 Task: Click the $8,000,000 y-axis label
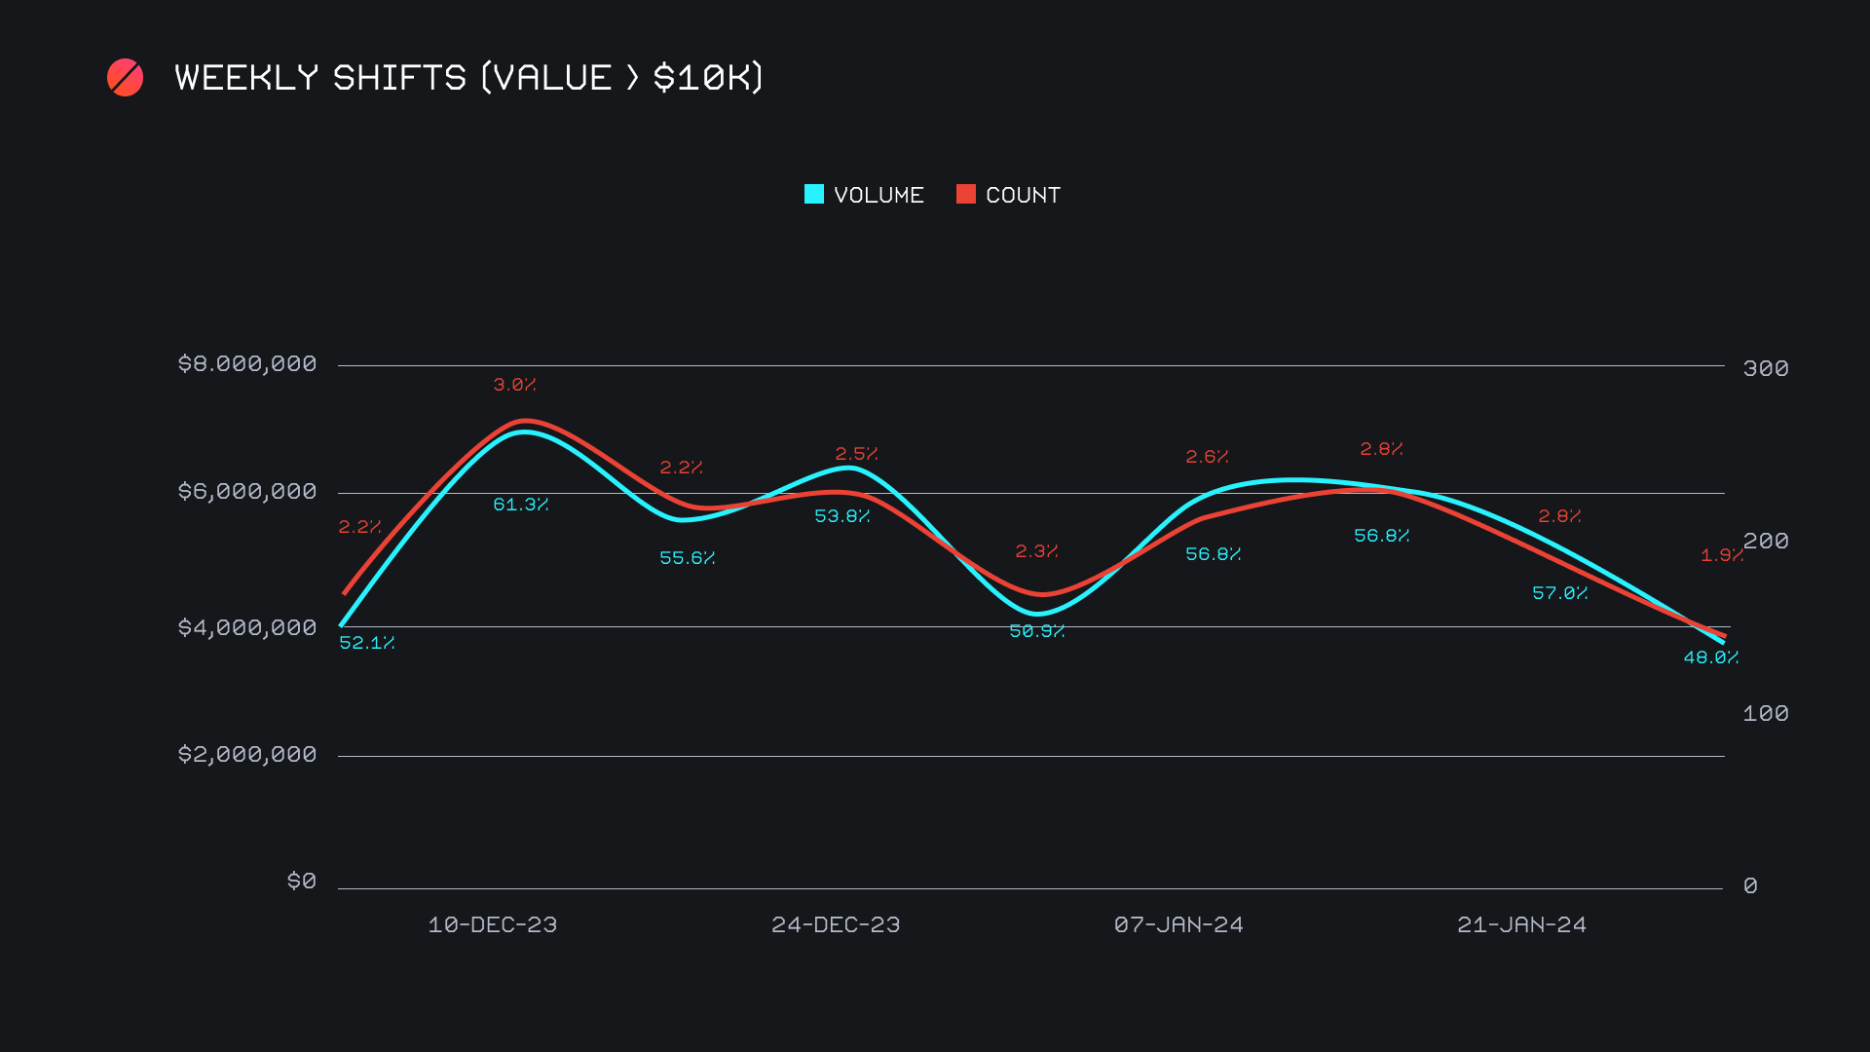(247, 364)
